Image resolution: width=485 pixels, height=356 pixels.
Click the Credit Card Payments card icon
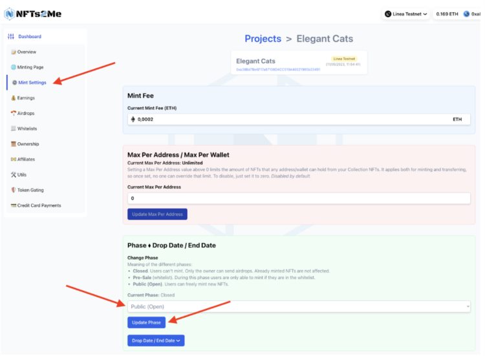[13, 205]
